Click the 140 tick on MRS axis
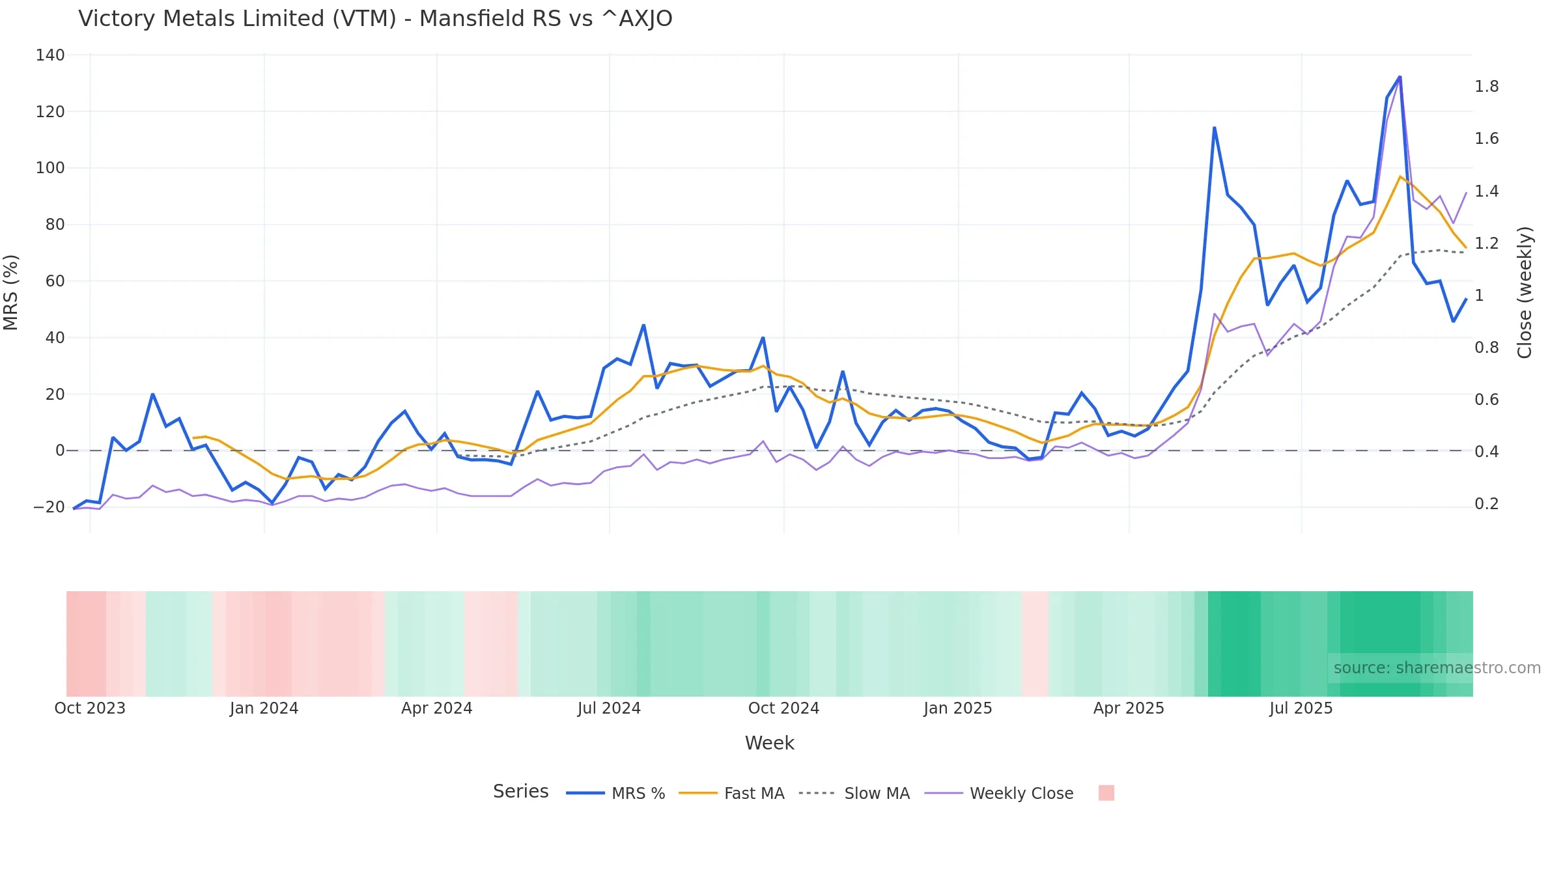The image size is (1563, 879). click(50, 55)
